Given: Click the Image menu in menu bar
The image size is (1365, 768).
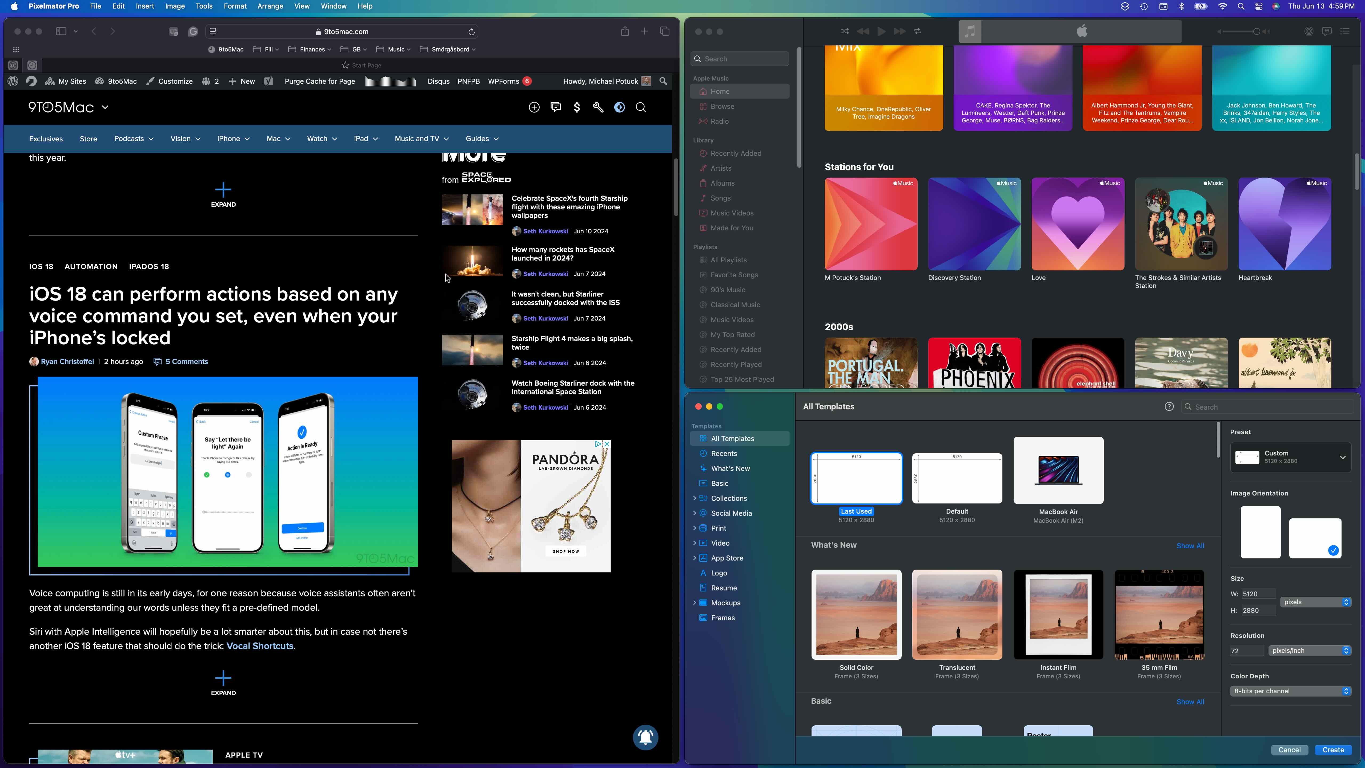Looking at the screenshot, I should (174, 7).
